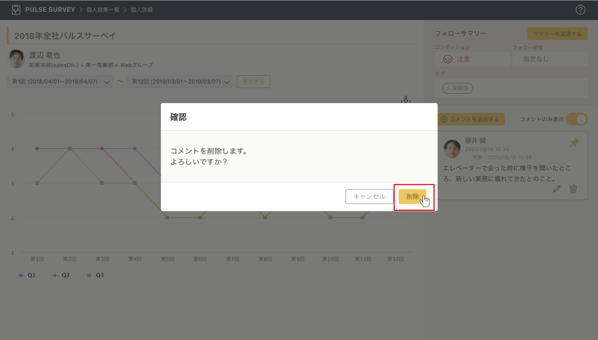The height and width of the screenshot is (340, 598).
Task: Click the 注意 condition face icon
Action: click(x=447, y=59)
